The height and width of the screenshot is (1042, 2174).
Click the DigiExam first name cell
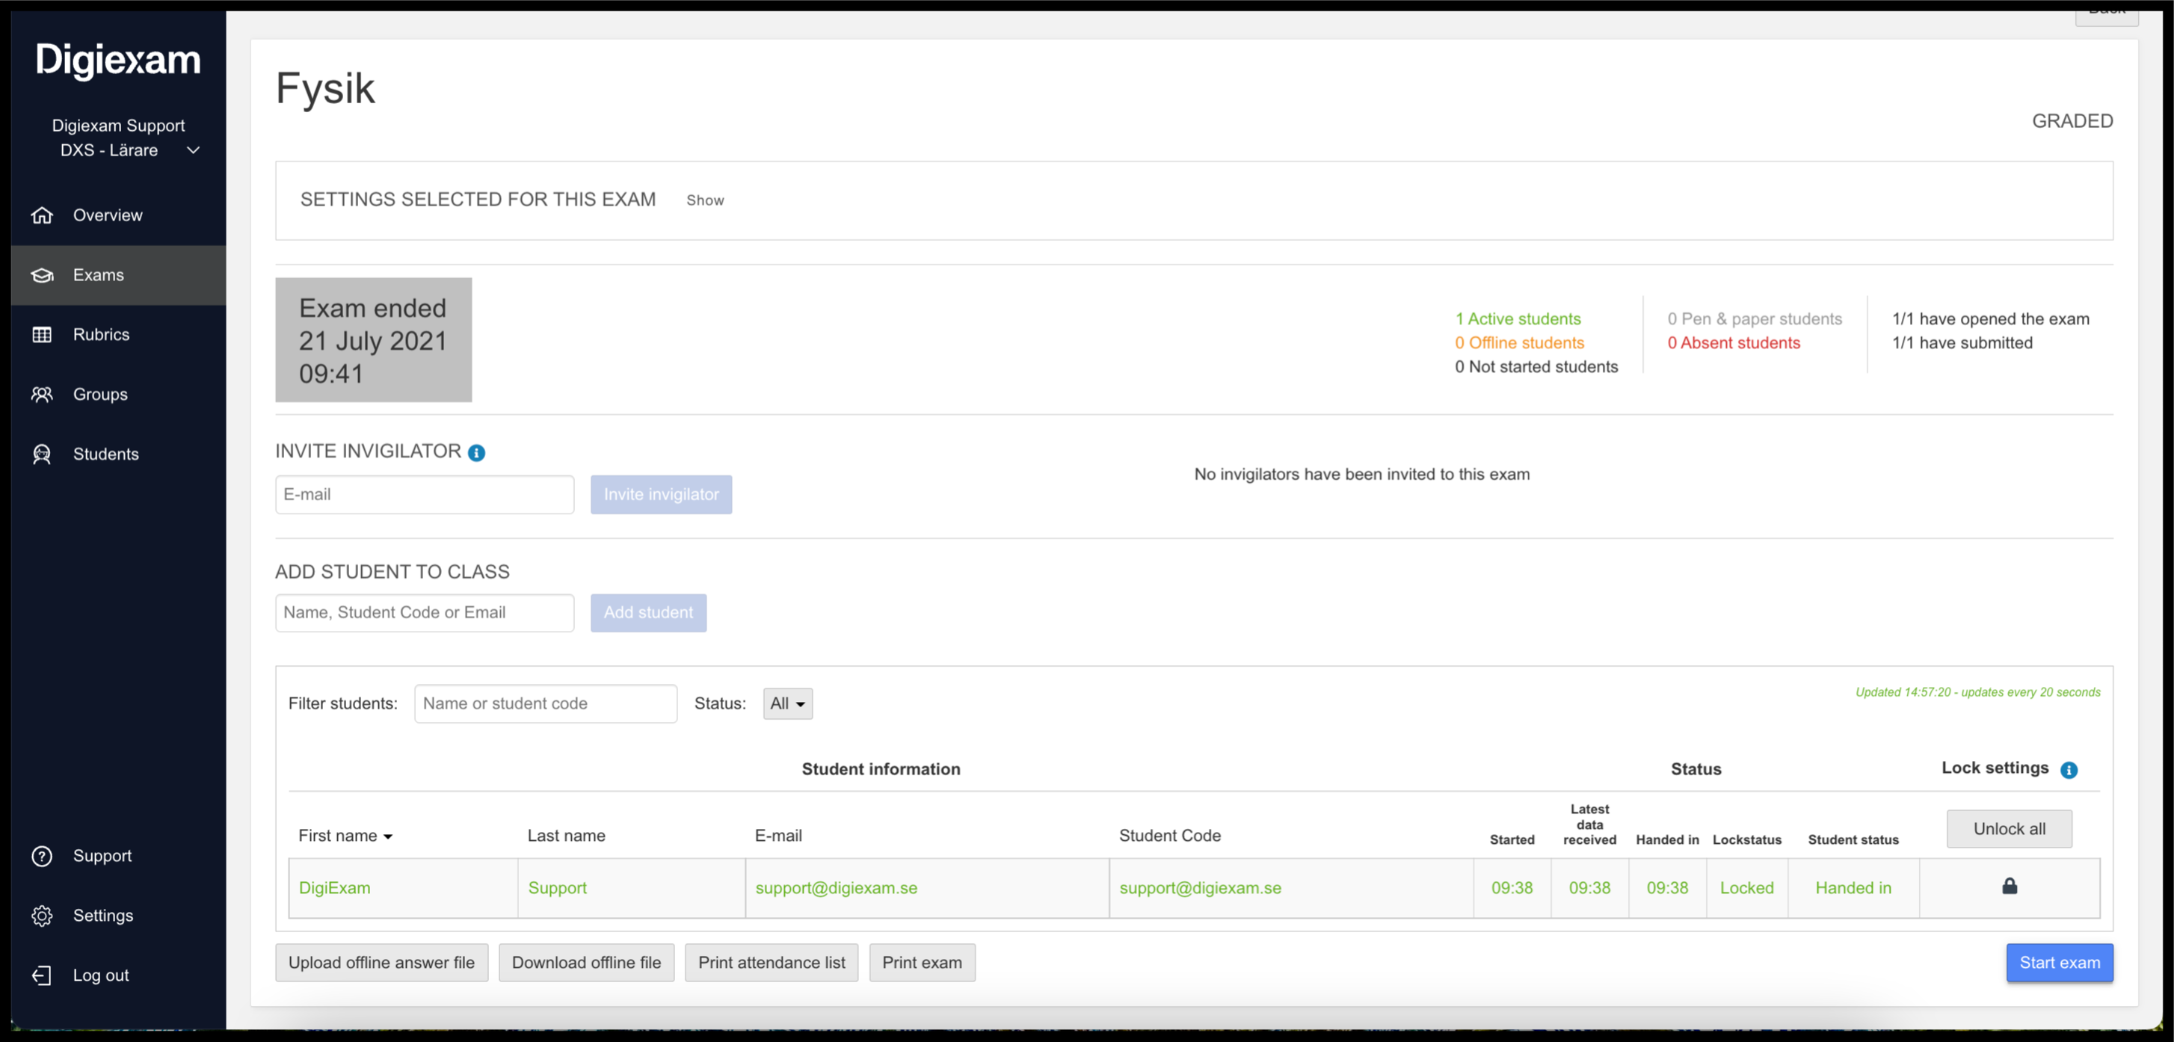tap(404, 887)
